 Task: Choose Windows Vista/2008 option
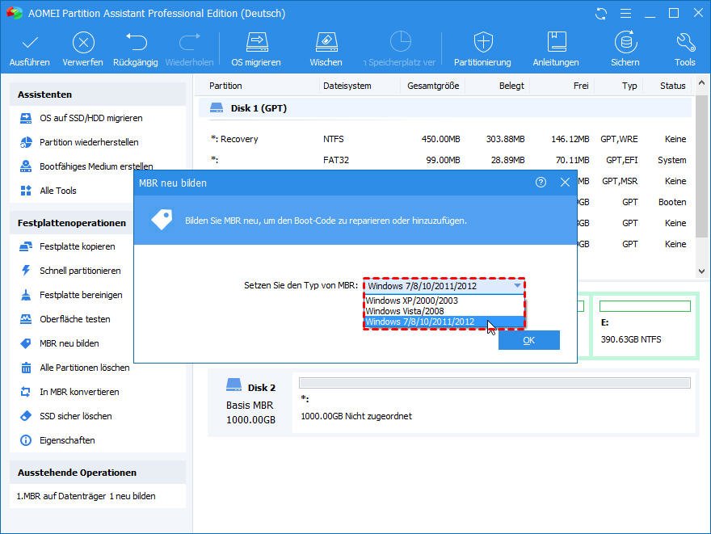point(404,311)
